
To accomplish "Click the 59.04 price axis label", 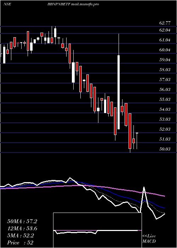I will [x=165, y=60].
